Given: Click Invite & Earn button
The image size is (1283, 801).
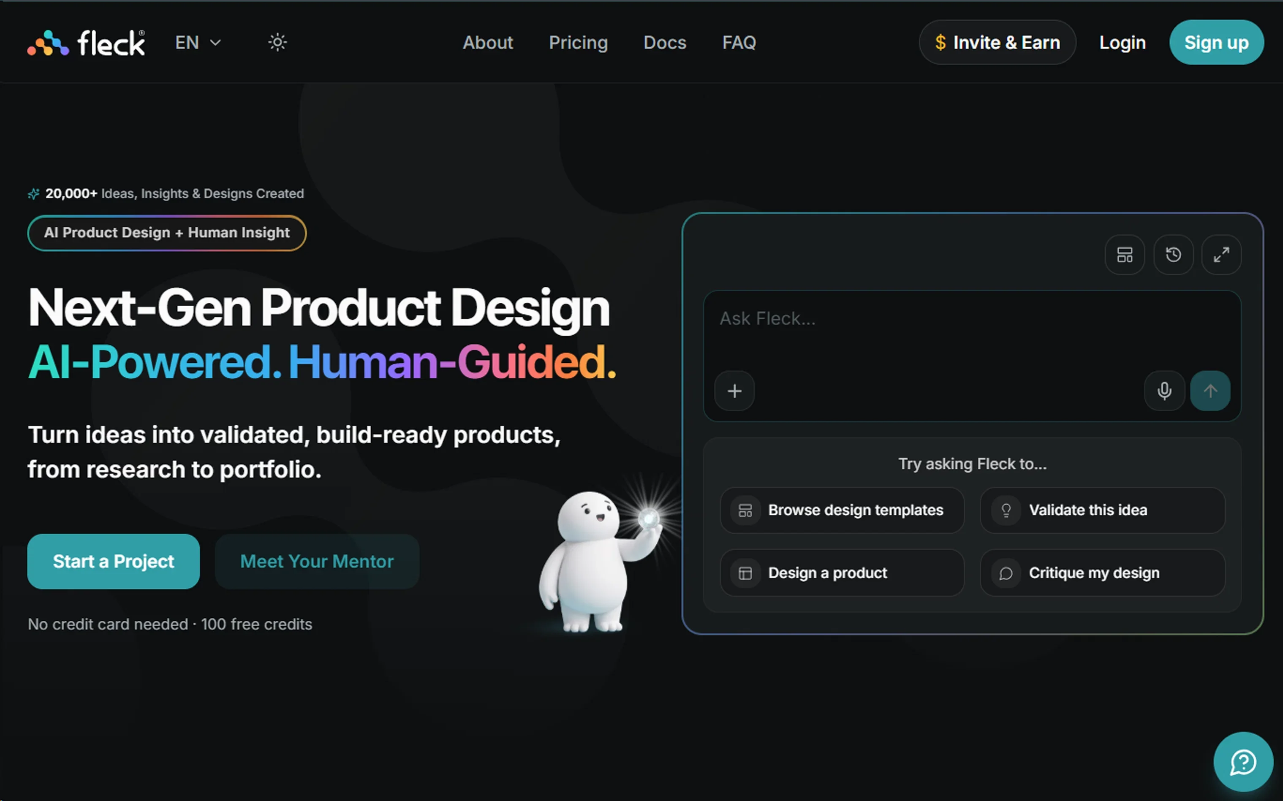Looking at the screenshot, I should pyautogui.click(x=997, y=42).
